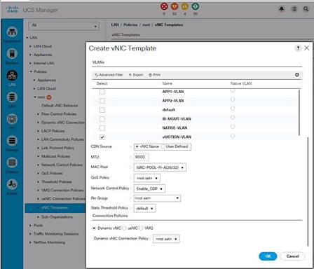Open the dialog help question icon
The height and width of the screenshot is (269, 314).
pyautogui.click(x=298, y=48)
